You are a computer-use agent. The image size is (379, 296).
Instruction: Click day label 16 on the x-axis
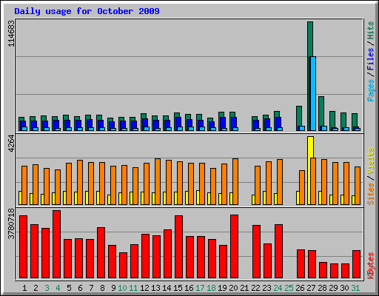[x=189, y=288]
